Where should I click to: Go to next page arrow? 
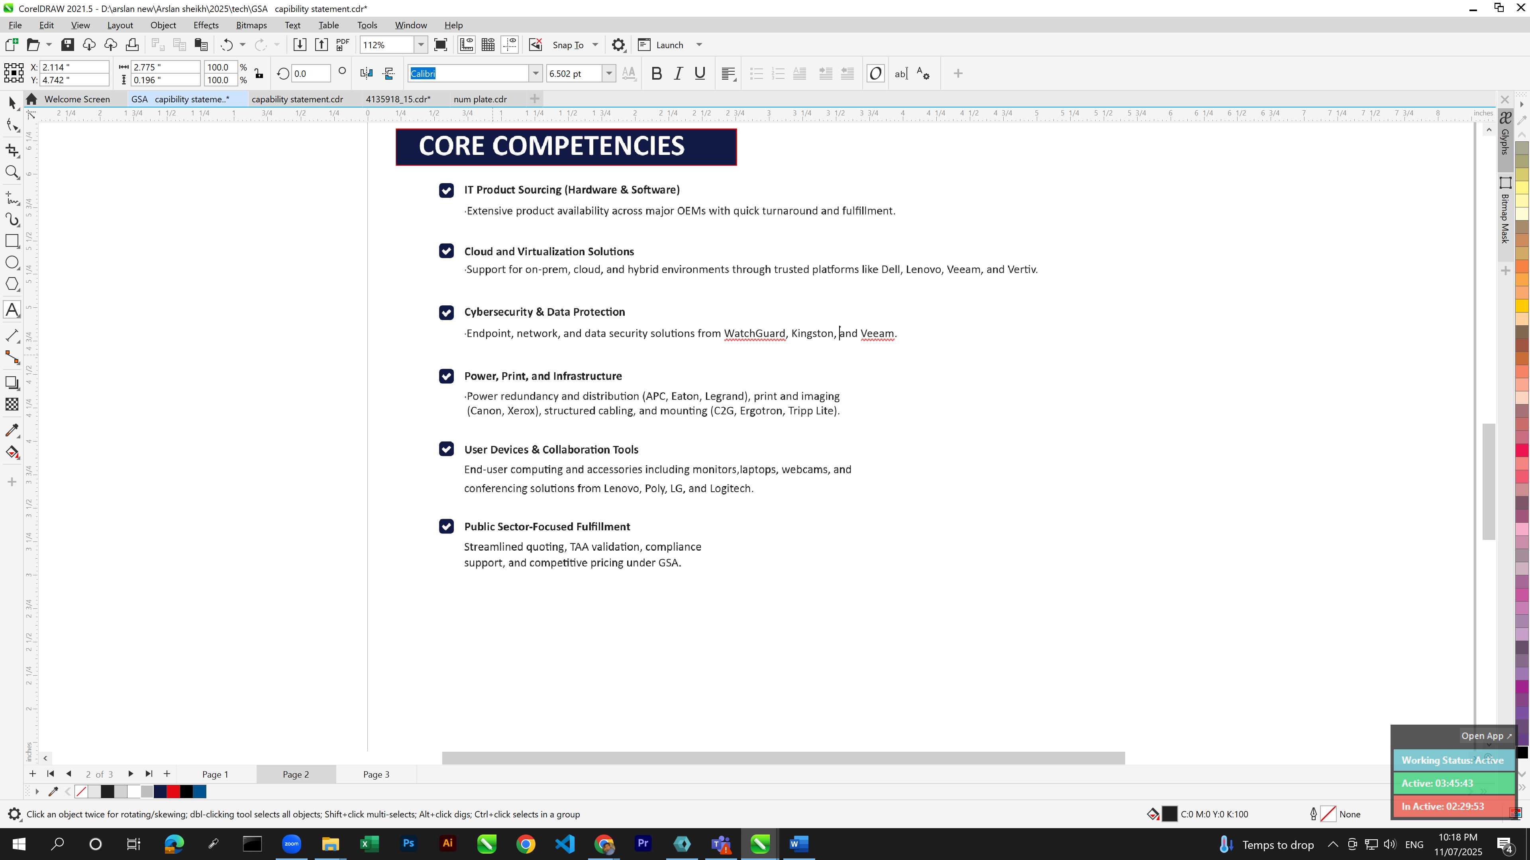click(x=130, y=774)
